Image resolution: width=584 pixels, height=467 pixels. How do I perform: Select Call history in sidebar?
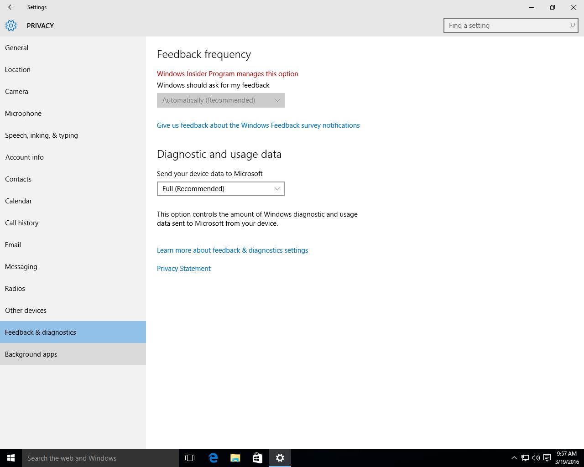coord(73,223)
